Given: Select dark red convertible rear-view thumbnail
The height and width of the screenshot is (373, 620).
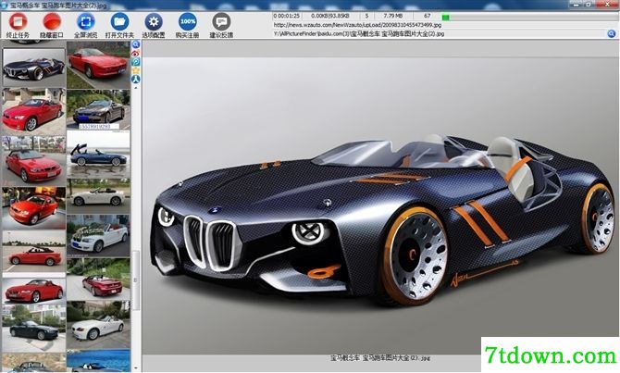Looking at the screenshot, I should [98, 280].
